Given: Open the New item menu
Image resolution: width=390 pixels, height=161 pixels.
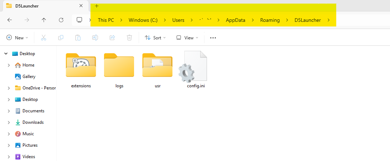Looking at the screenshot, I should (17, 38).
